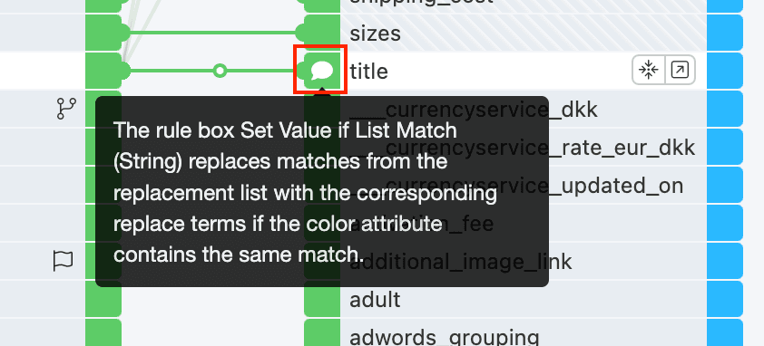Click the branch icon in the left margin
The width and height of the screenshot is (764, 346).
point(66,109)
